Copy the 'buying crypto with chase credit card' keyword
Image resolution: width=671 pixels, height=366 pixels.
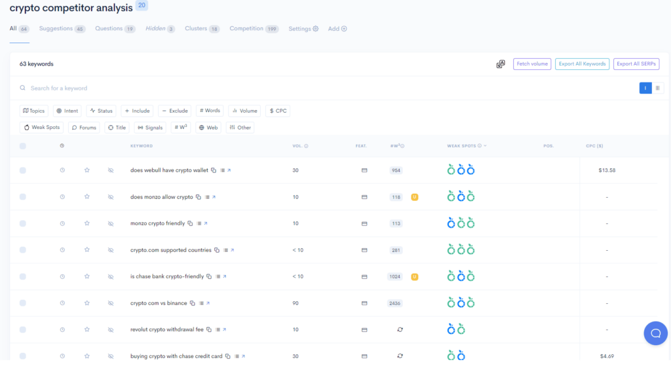point(227,356)
